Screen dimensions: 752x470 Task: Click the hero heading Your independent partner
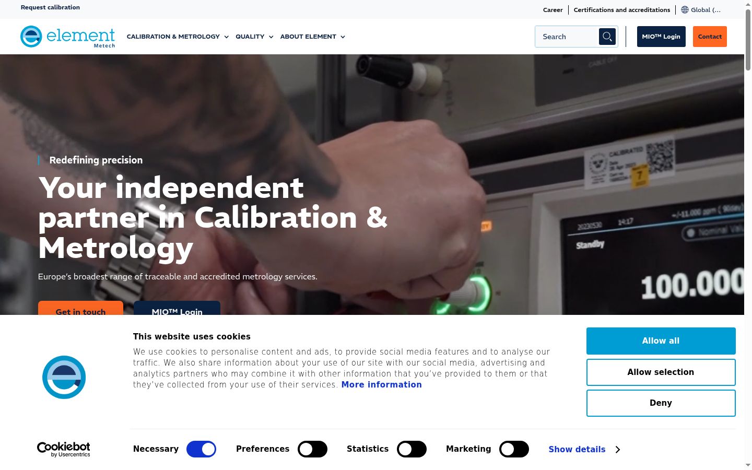pos(213,217)
